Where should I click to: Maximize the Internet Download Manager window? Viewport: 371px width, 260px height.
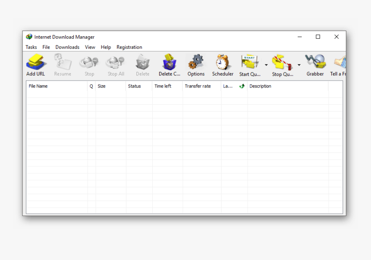tap(318, 37)
